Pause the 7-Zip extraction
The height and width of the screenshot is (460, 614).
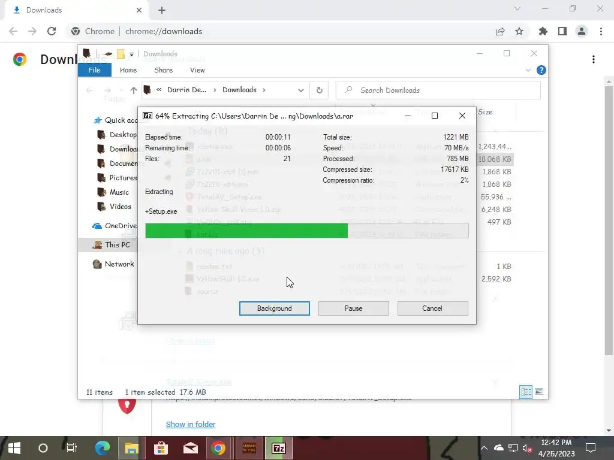(353, 308)
